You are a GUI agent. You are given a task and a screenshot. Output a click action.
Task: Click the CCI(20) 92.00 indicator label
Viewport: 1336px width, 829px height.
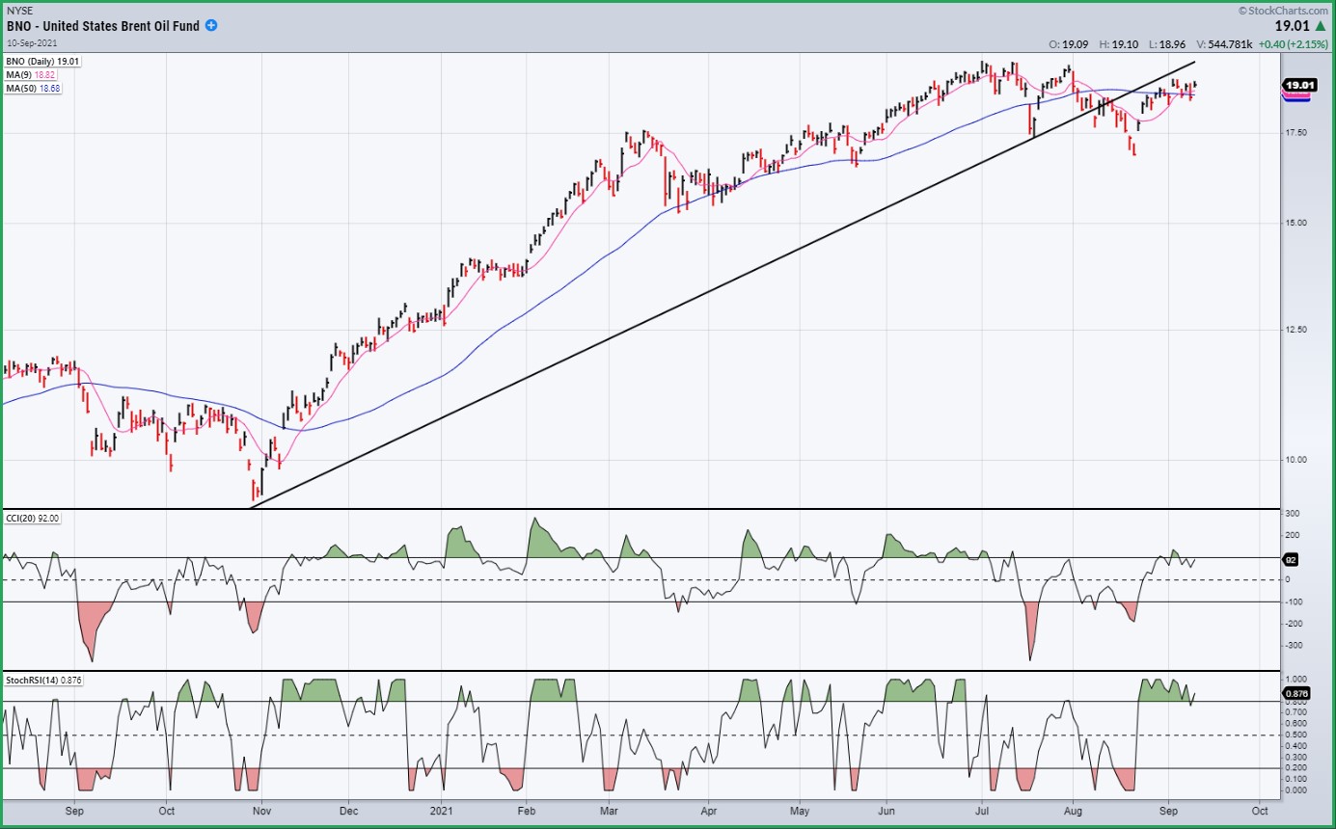(x=33, y=519)
